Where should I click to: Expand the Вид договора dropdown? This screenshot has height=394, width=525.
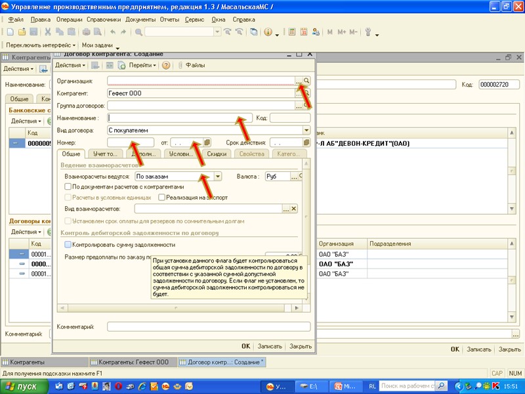[x=306, y=130]
